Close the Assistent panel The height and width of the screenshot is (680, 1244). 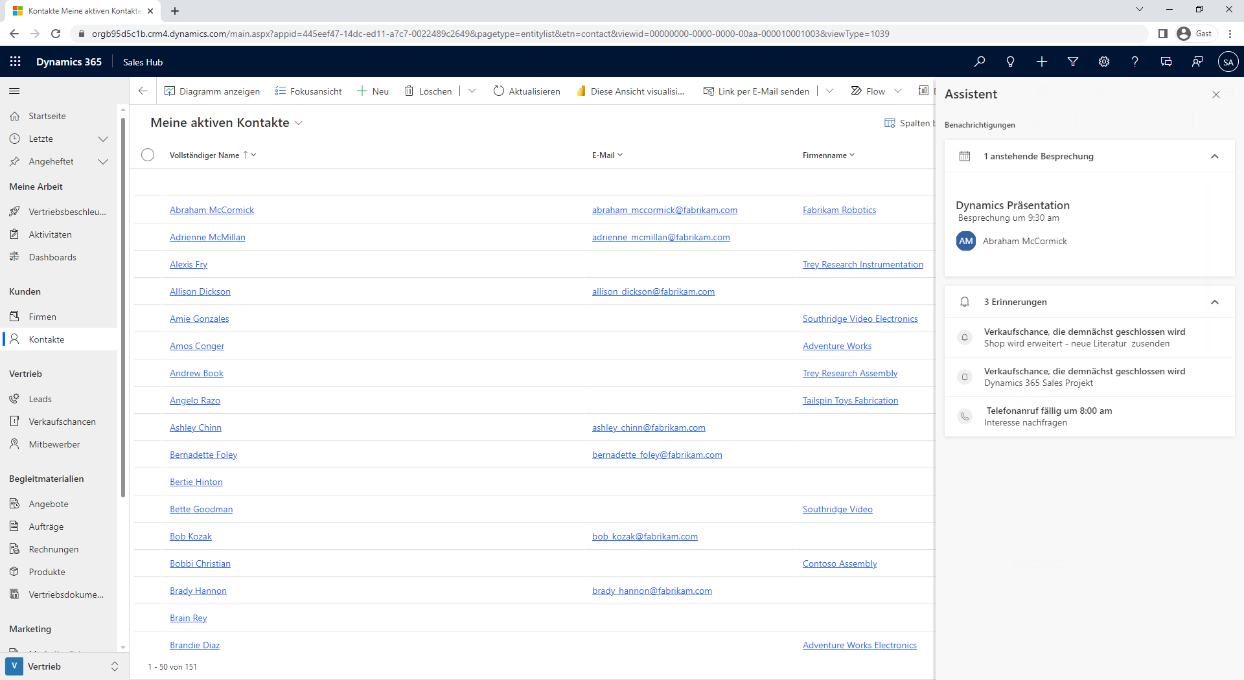(x=1216, y=95)
